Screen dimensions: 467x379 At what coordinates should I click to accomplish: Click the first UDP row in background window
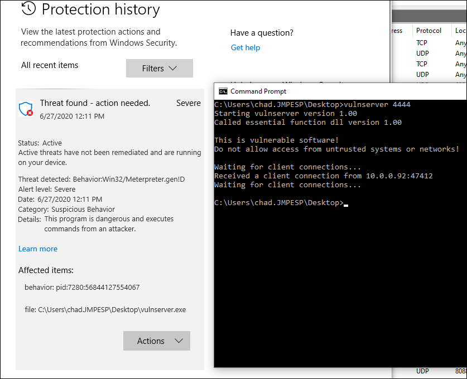(x=422, y=54)
